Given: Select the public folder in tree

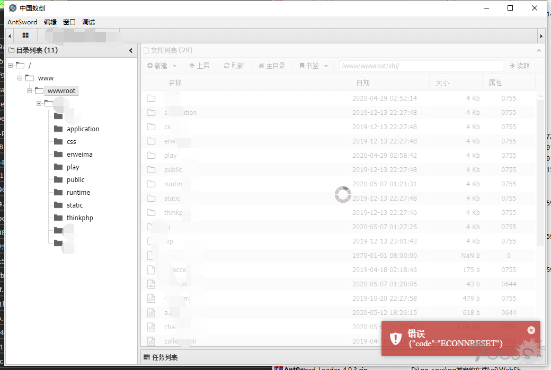Looking at the screenshot, I should tap(76, 180).
